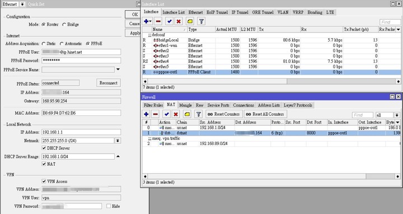Click pppoe-out1 interface icon
The image size is (403, 214).
156,72
